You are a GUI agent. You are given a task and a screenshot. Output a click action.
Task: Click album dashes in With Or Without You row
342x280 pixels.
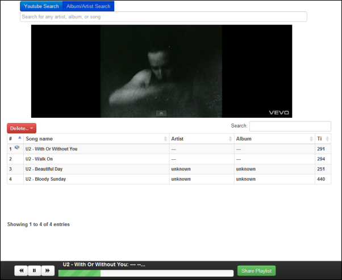tap(239, 150)
